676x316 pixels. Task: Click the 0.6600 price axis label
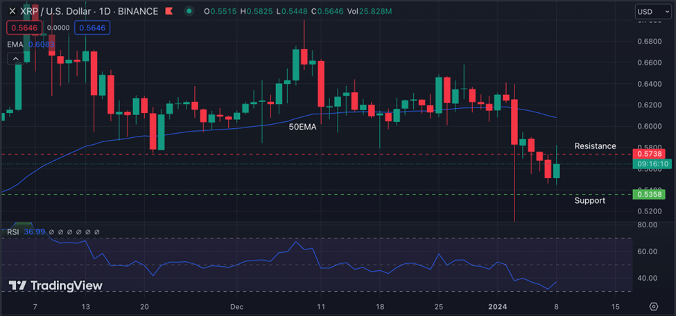coord(649,63)
